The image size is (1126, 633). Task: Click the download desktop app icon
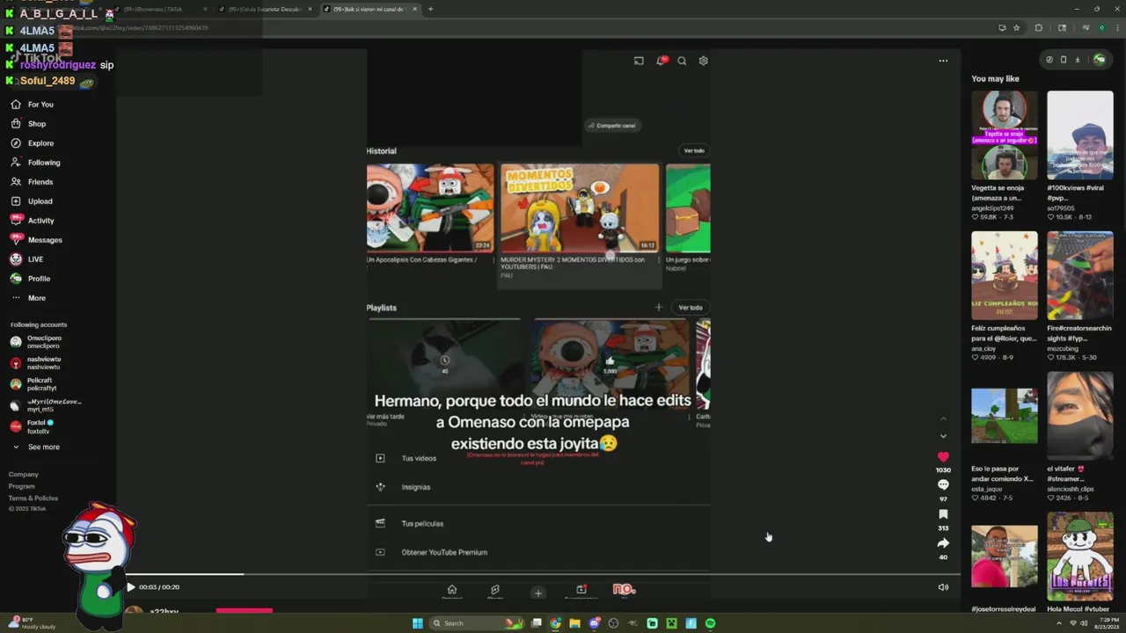coord(1078,60)
